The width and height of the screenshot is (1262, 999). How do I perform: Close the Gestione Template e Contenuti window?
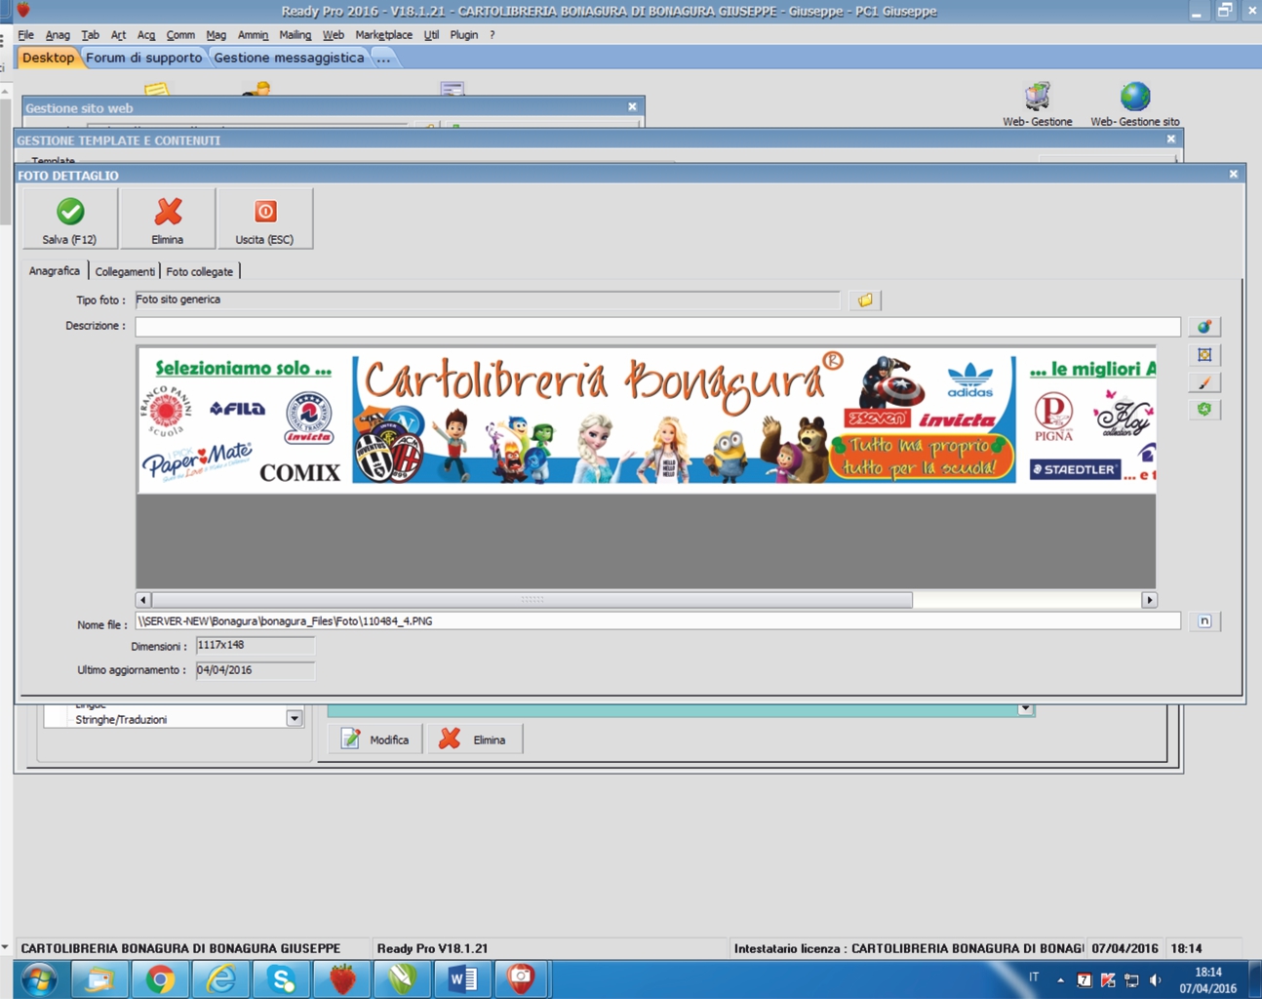click(1170, 140)
